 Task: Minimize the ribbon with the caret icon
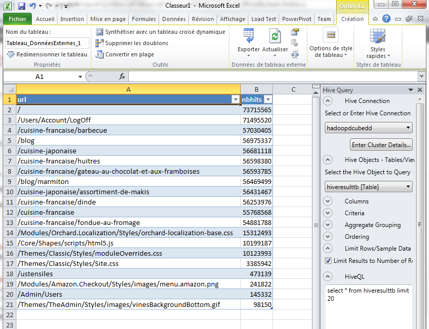[376, 19]
